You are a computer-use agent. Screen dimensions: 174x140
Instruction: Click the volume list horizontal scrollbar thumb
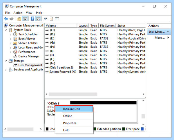tap(73, 94)
